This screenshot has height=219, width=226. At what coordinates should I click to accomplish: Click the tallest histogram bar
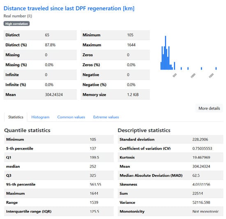pos(166,53)
